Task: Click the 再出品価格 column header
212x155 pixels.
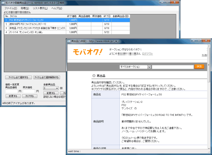Action: [84, 16]
